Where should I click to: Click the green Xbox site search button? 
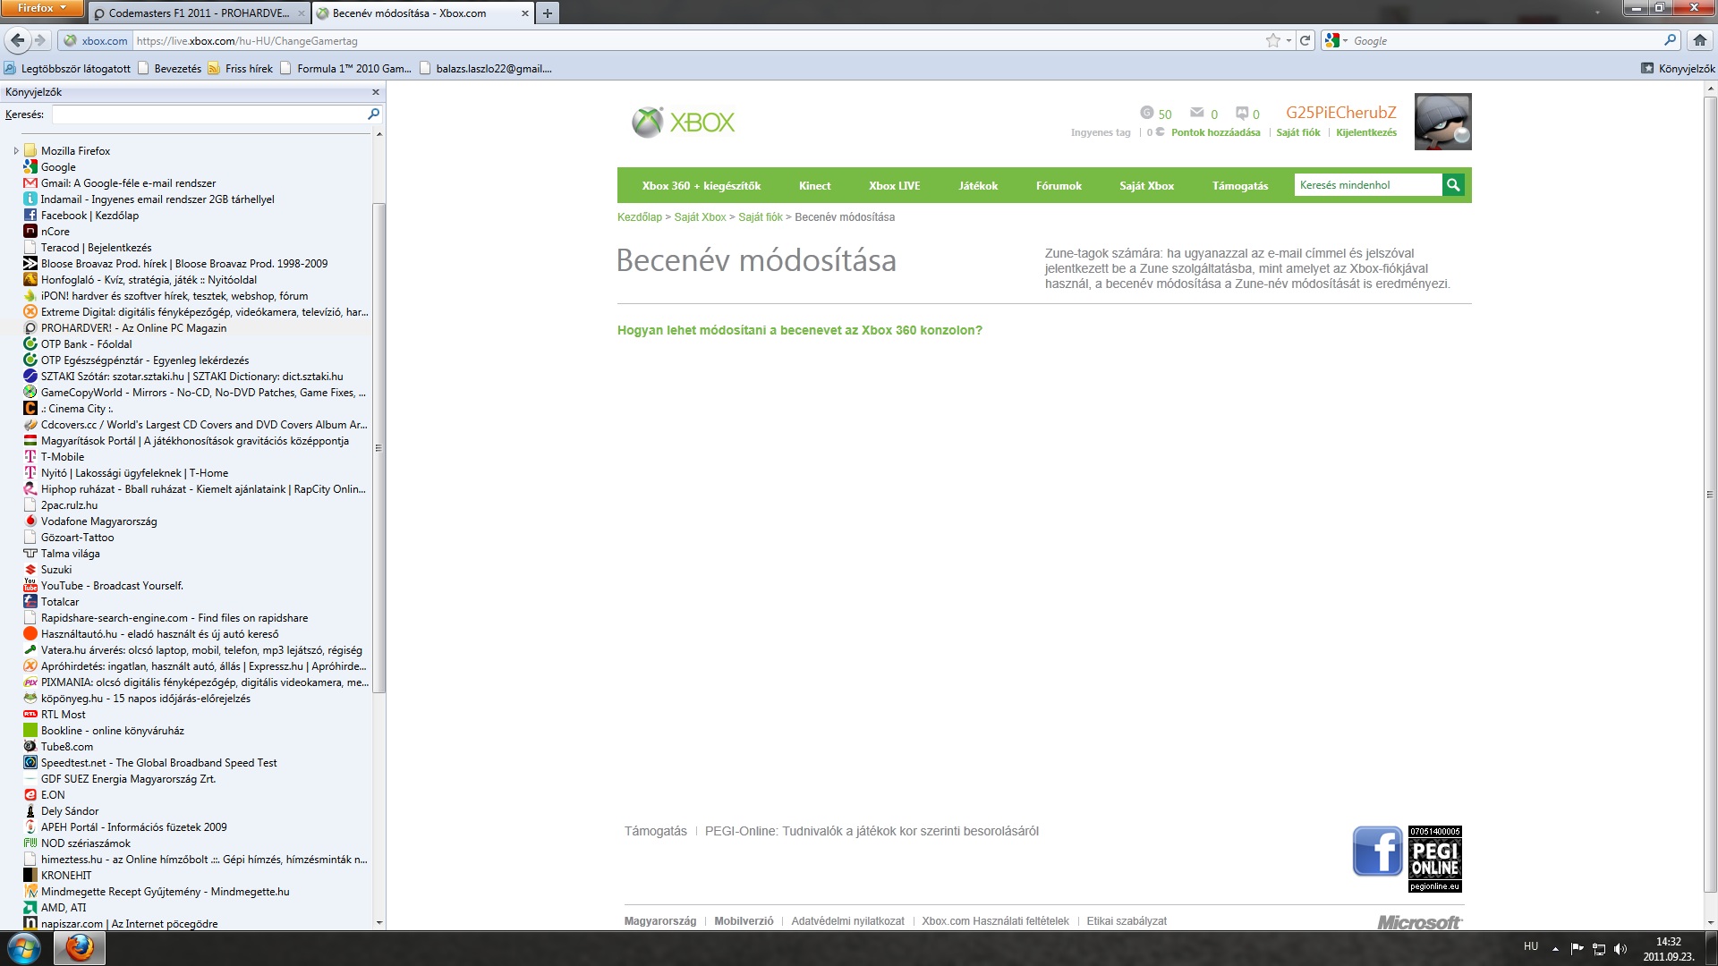[x=1453, y=185]
